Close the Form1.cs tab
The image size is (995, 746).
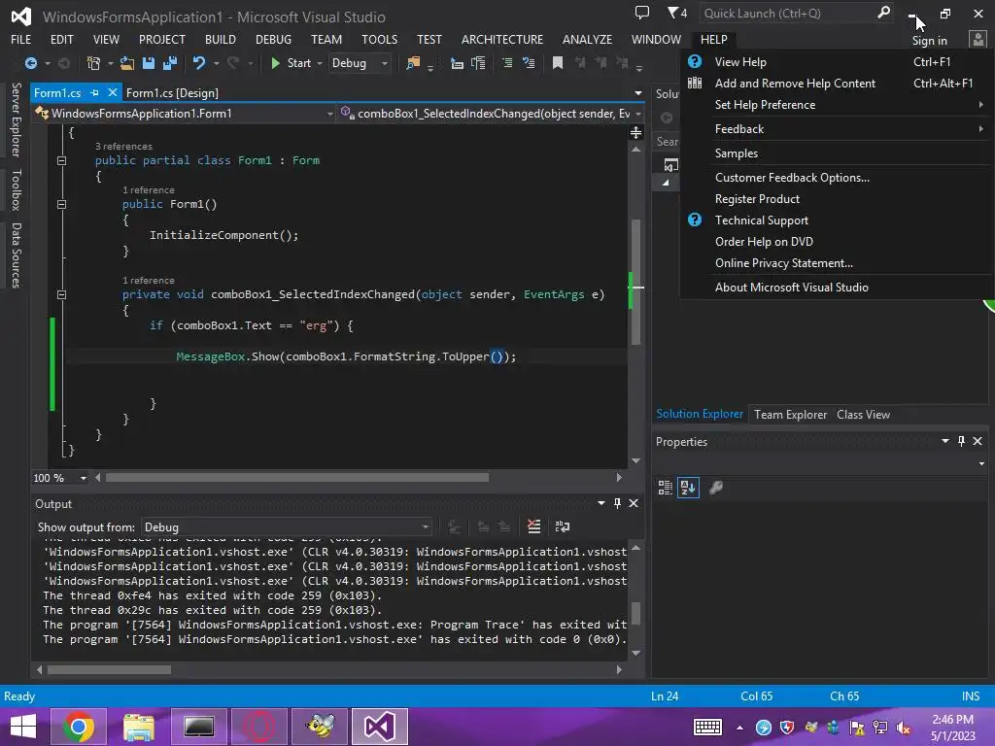click(x=113, y=92)
